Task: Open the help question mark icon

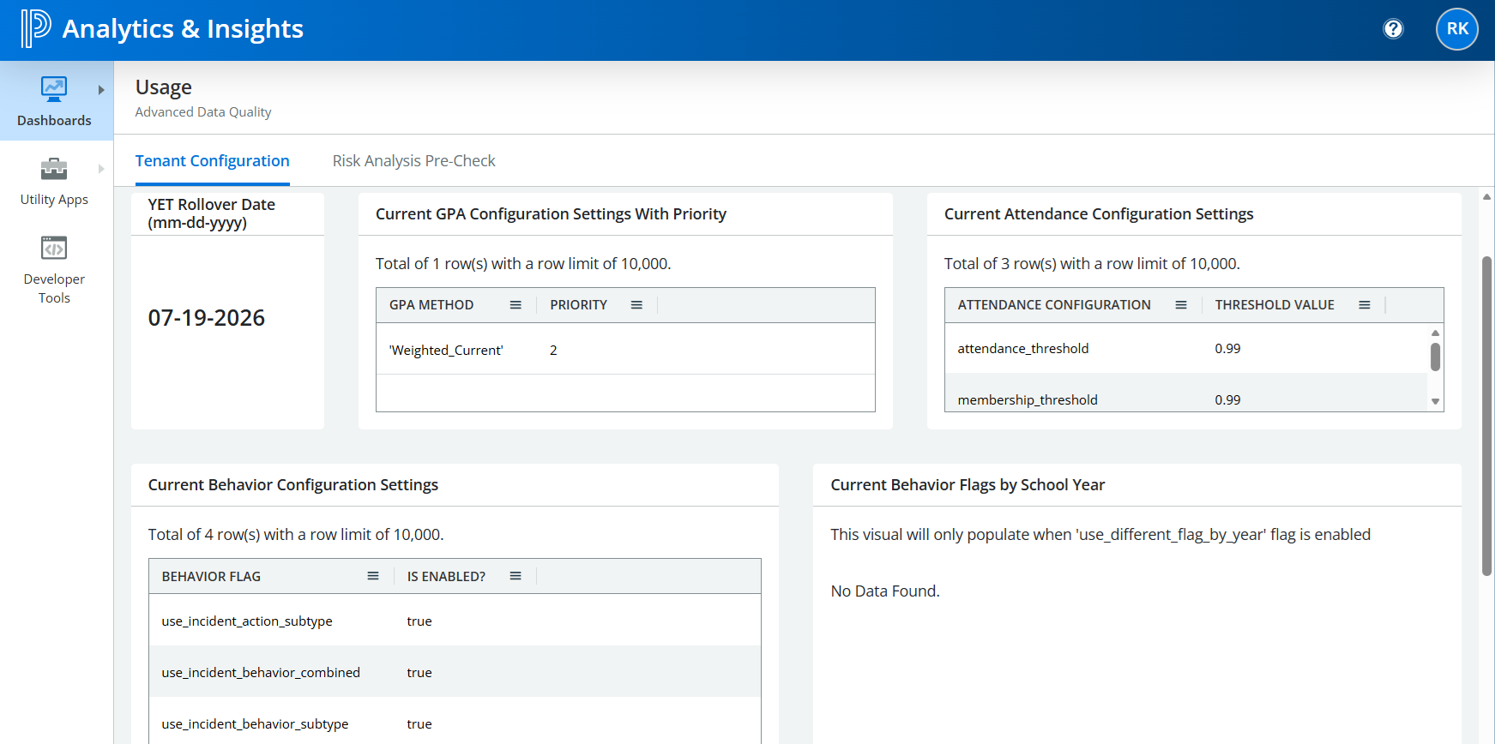Action: tap(1393, 29)
